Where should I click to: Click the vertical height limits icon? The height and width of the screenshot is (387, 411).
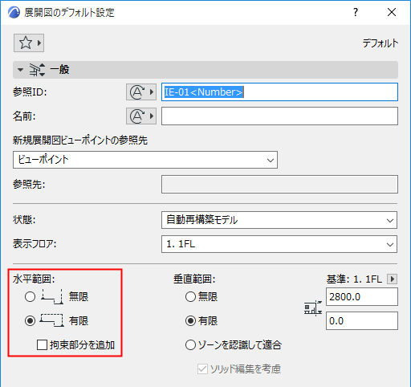pyautogui.click(x=313, y=308)
